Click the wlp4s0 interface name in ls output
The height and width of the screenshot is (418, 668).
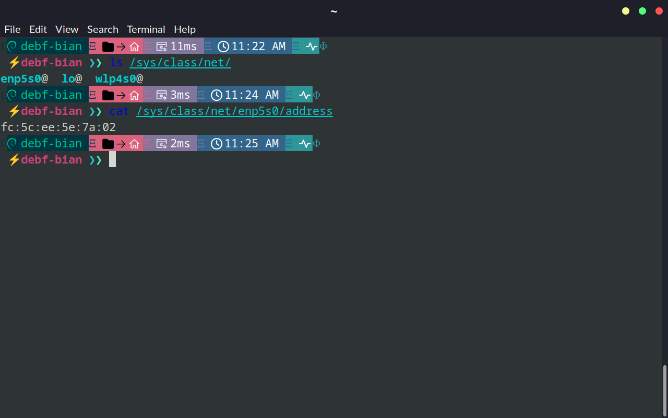click(x=116, y=79)
